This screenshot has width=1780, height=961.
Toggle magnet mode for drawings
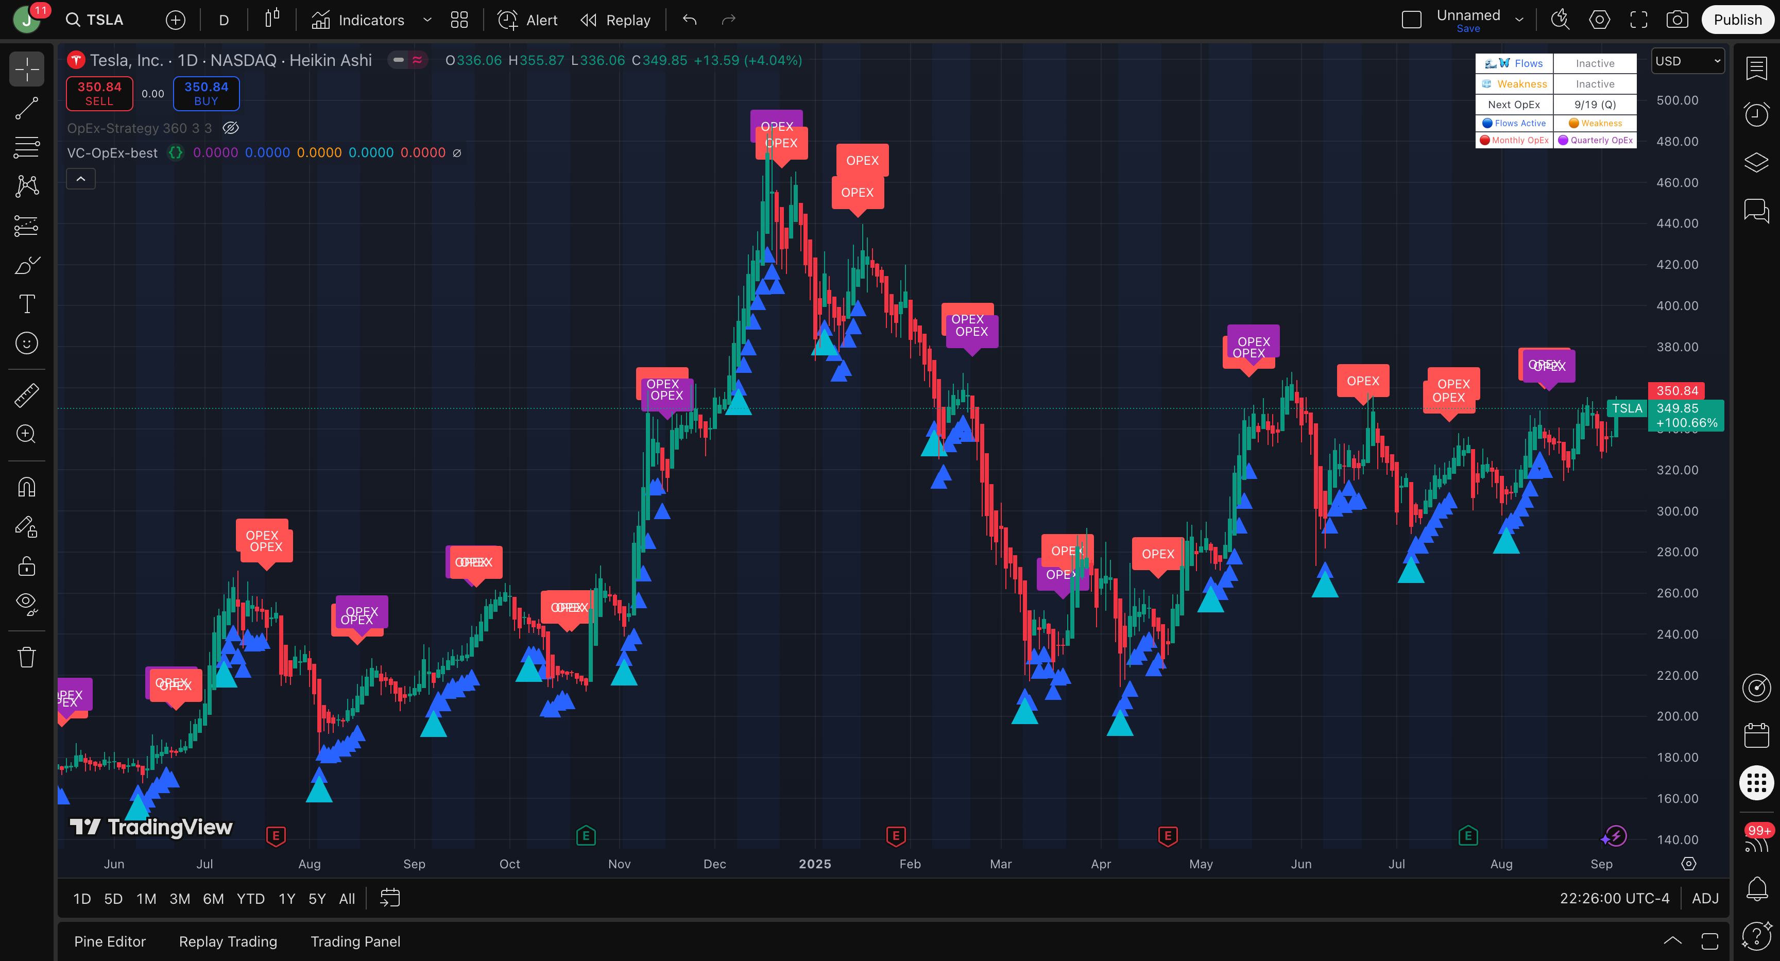click(x=26, y=487)
